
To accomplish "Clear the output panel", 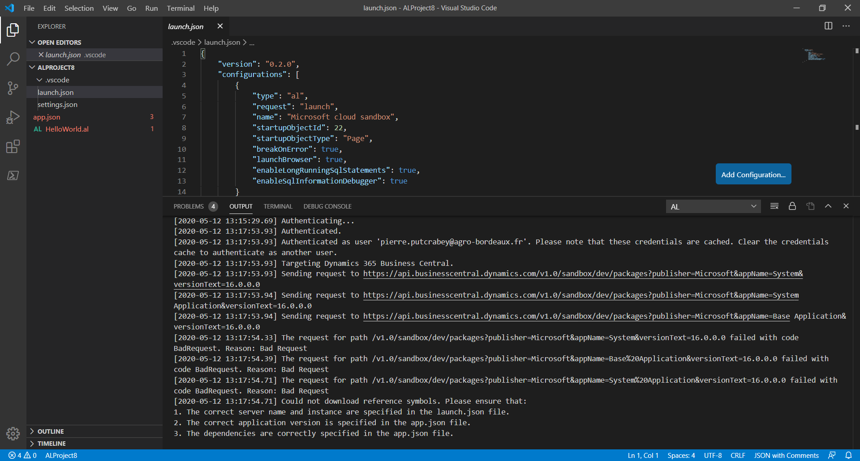I will (x=774, y=206).
